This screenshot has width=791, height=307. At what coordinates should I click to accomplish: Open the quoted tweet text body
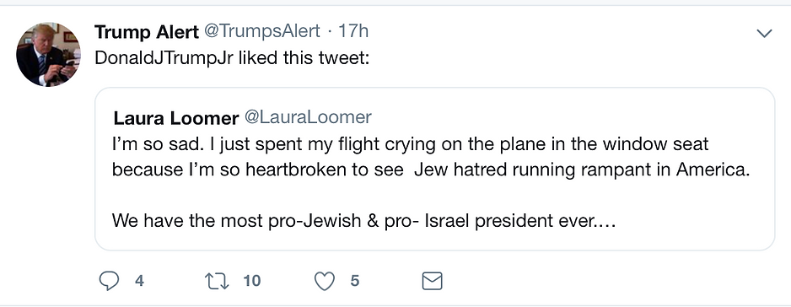(431, 182)
